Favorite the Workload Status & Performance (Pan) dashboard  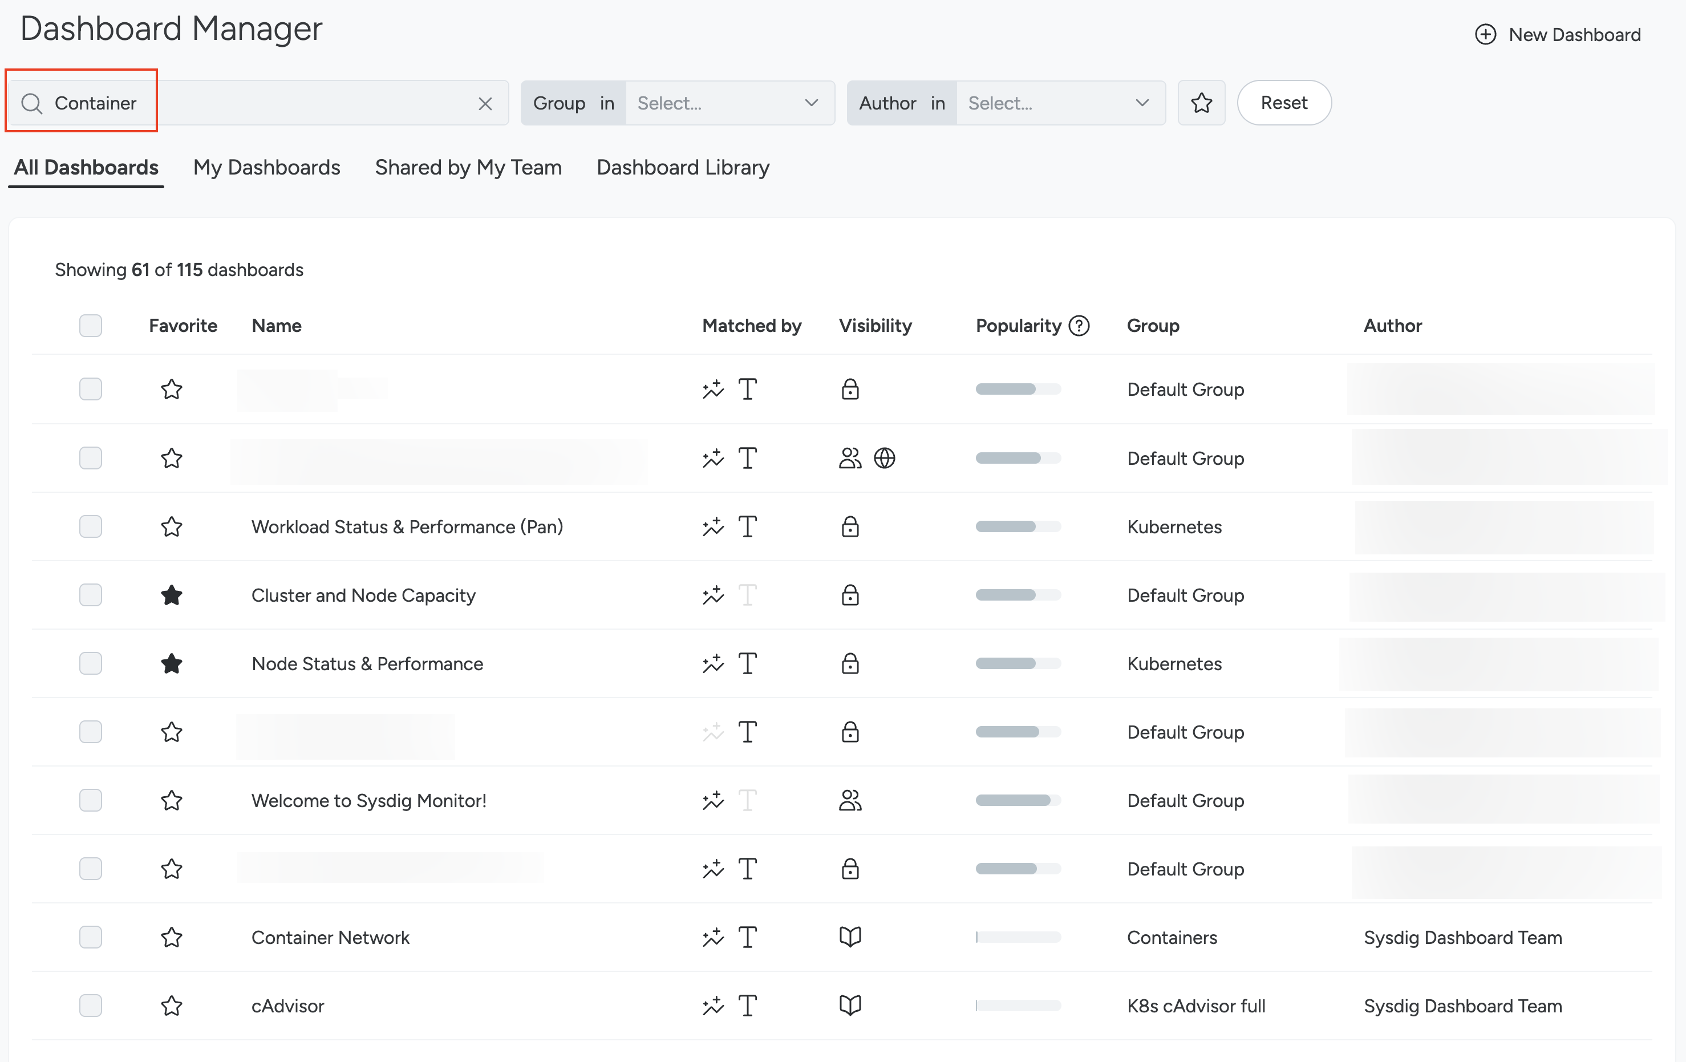172,526
